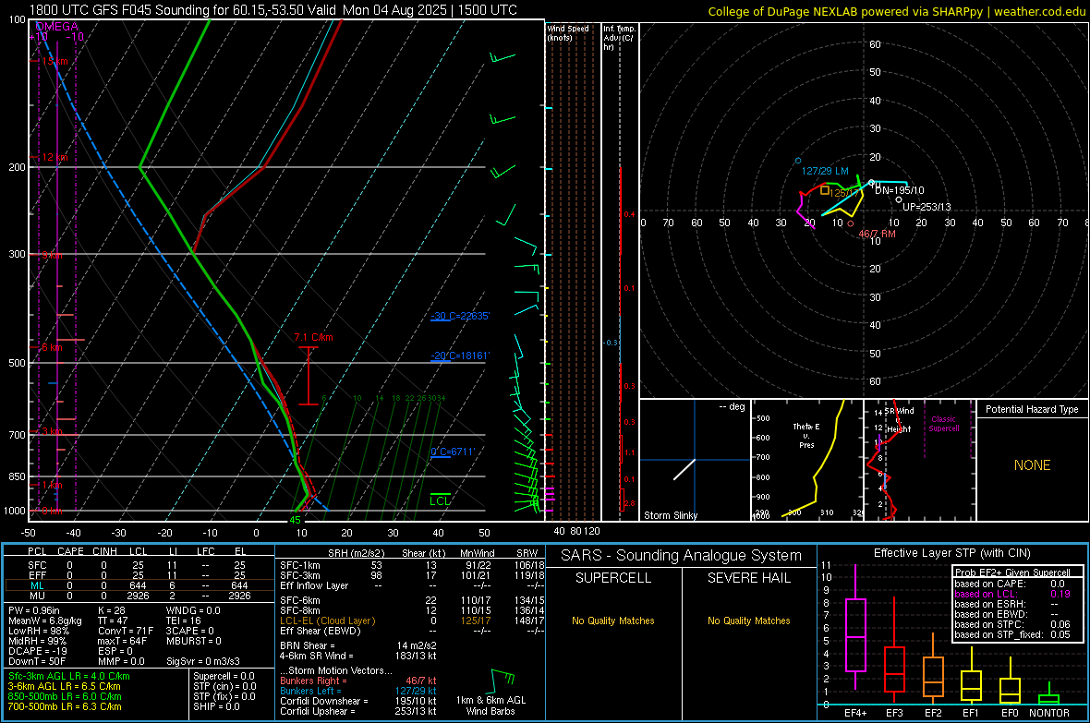This screenshot has width=1090, height=723.
Task: Click the red '7.1 C/km' lapse rate label
Action: [x=313, y=337]
